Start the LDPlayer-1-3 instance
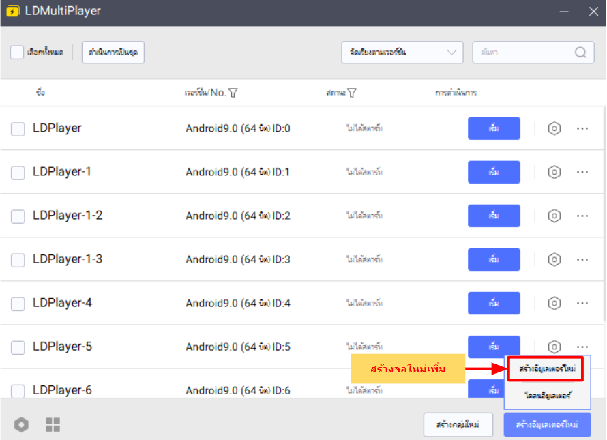607x440 pixels. click(x=494, y=259)
